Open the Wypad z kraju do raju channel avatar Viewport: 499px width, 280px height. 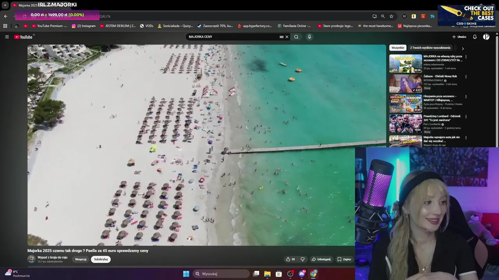point(31,259)
